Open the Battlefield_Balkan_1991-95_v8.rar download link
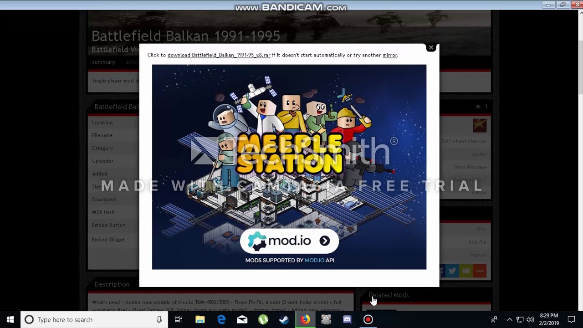The width and height of the screenshot is (583, 328). pyautogui.click(x=219, y=55)
